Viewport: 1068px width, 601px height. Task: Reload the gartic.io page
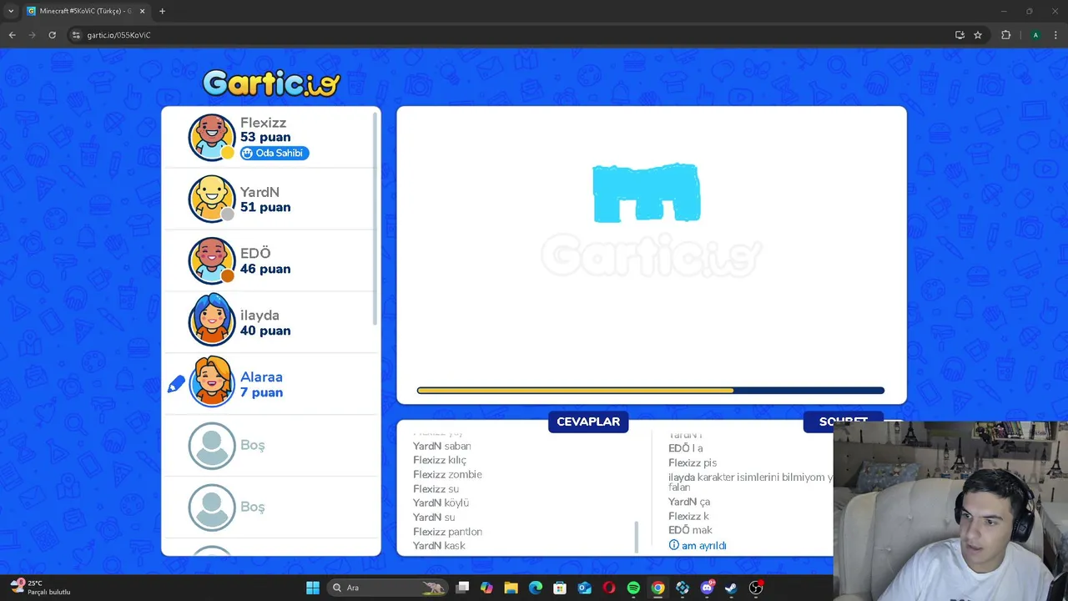pos(52,35)
